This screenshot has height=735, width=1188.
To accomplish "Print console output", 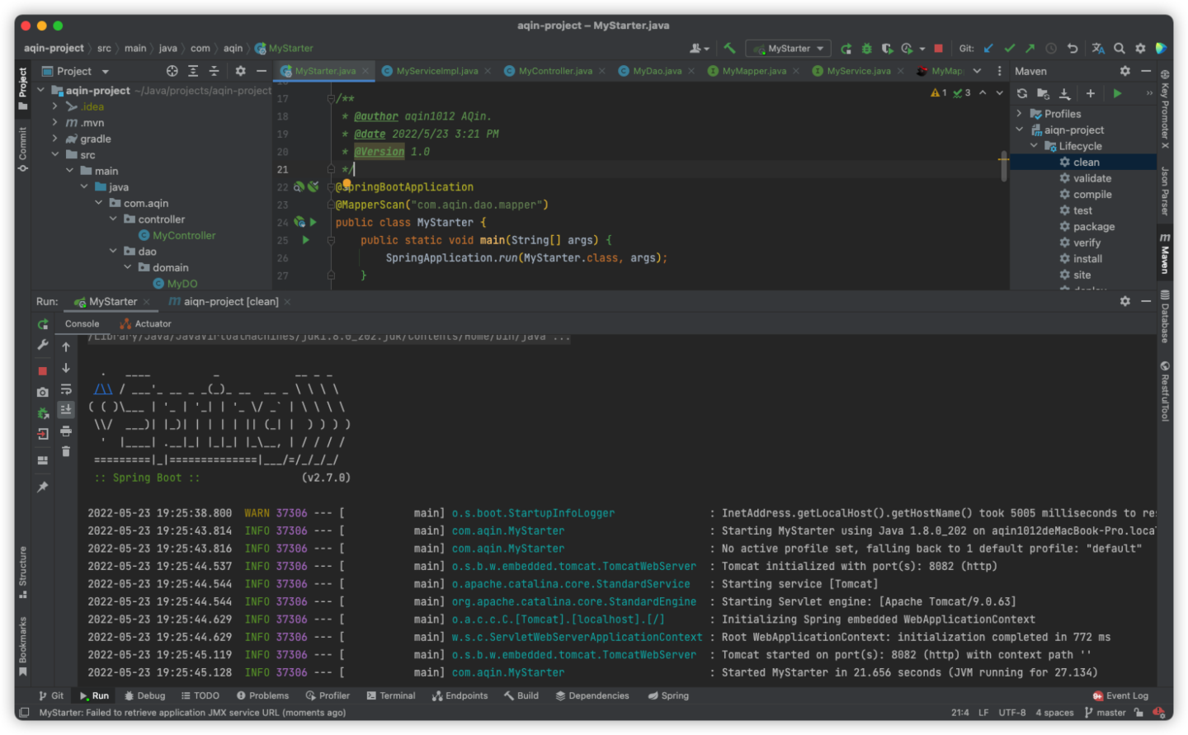I will click(66, 431).
